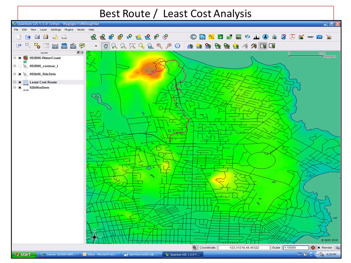351x263 pixels.
Task: Expand the 092B06-WaterCoast layer tree node
Action: (x=15, y=58)
